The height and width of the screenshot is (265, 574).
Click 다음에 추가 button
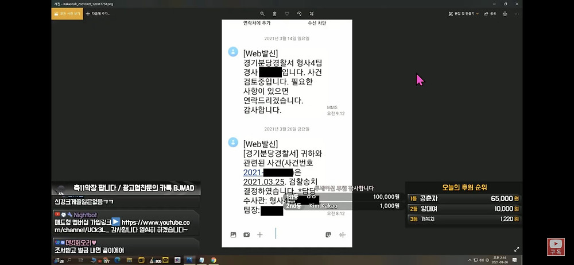[x=98, y=14]
